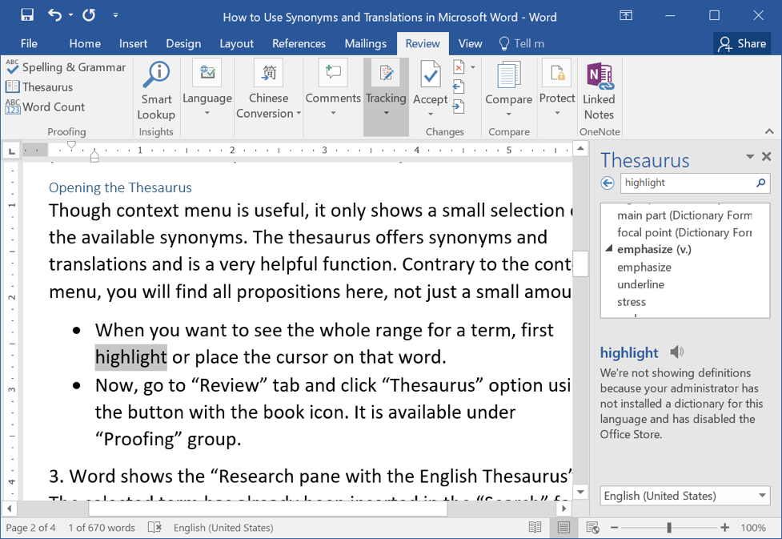The width and height of the screenshot is (782, 539).
Task: Go back in the Thesaurus pane
Action: click(x=608, y=183)
